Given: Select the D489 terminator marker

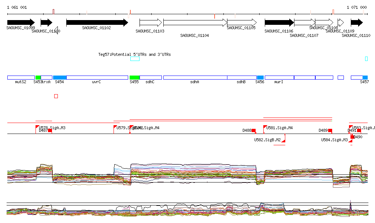Looking at the screenshot, I should tap(330, 131).
